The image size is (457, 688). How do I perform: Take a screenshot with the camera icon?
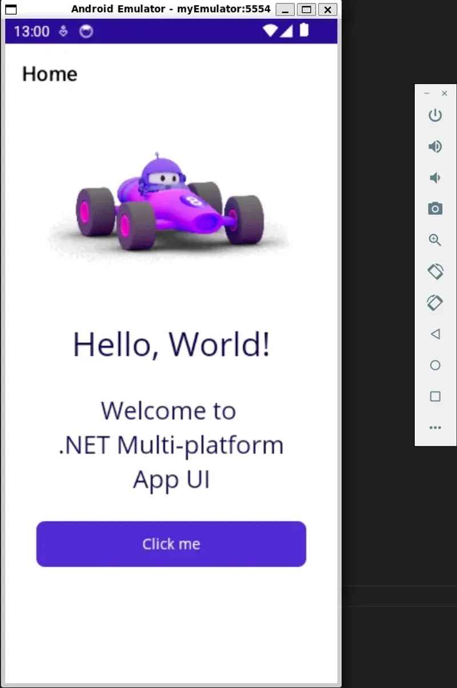point(435,209)
